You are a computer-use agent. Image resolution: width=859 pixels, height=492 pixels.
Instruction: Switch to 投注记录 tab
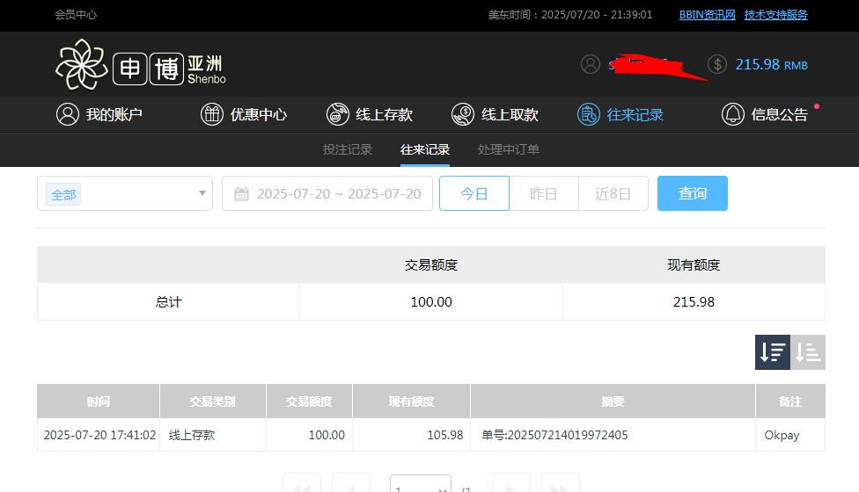point(348,149)
